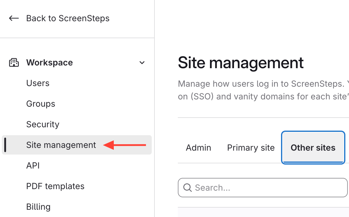Switch to the Primary site tab
Screen dimensions: 349x217
tap(251, 148)
